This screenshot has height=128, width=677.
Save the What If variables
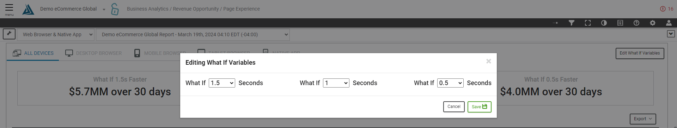[x=479, y=107]
